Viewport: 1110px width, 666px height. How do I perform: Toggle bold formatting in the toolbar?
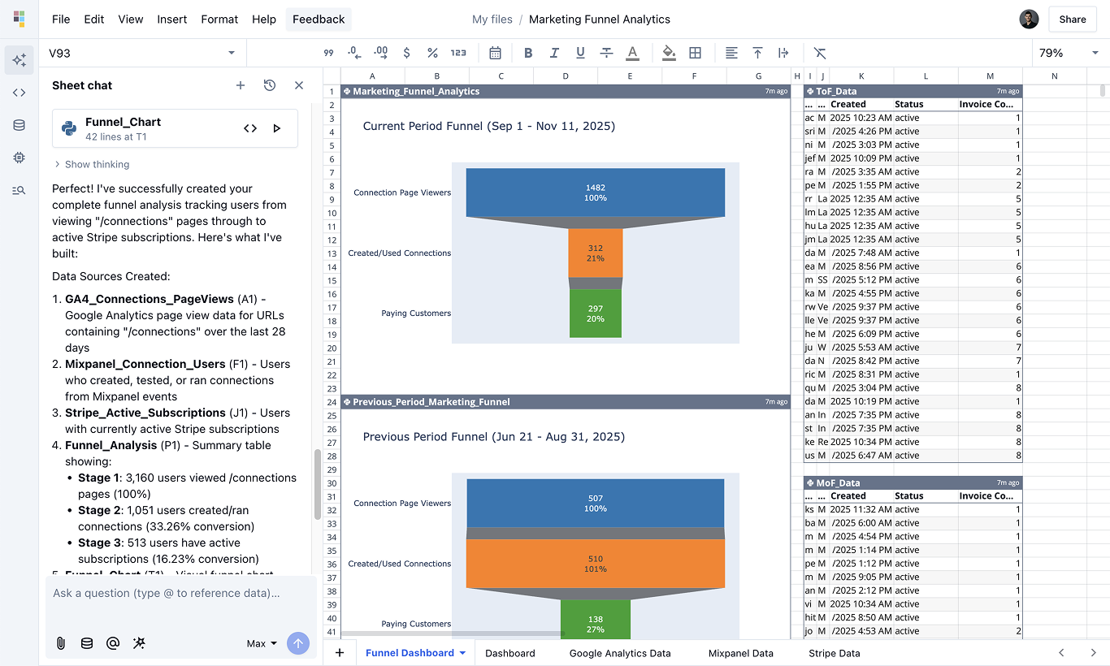pyautogui.click(x=528, y=52)
